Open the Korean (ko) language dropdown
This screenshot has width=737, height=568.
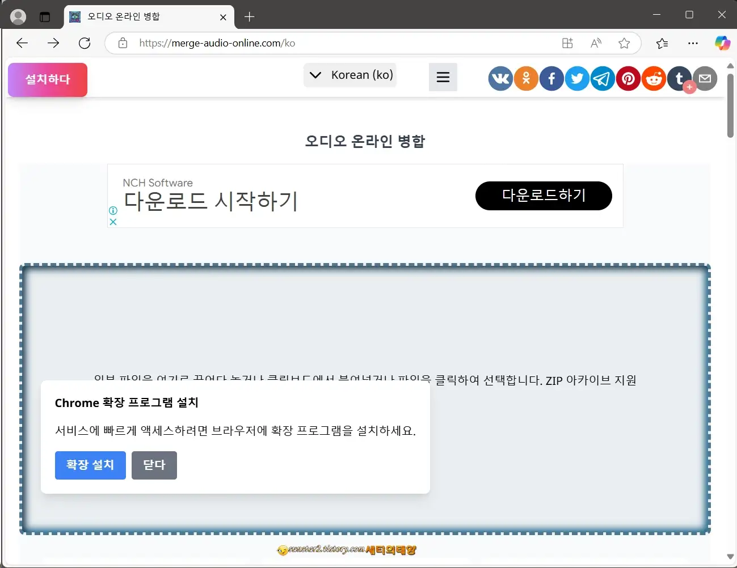(350, 74)
